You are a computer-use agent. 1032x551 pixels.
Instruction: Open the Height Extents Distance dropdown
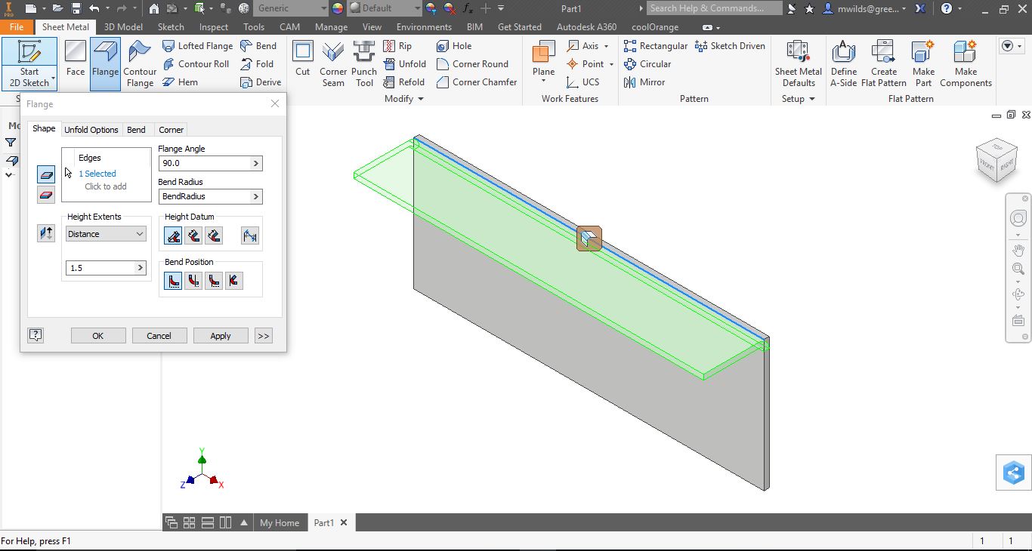pyautogui.click(x=106, y=234)
